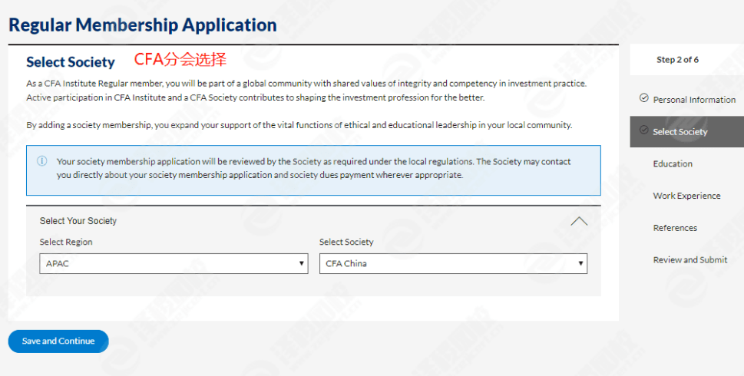
Task: Click the checkmark icon beside Personal Information
Action: pyautogui.click(x=644, y=97)
